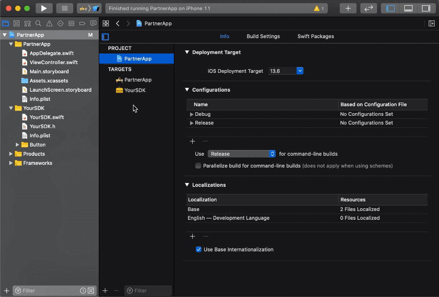Switch to the Issue navigator

[48, 23]
